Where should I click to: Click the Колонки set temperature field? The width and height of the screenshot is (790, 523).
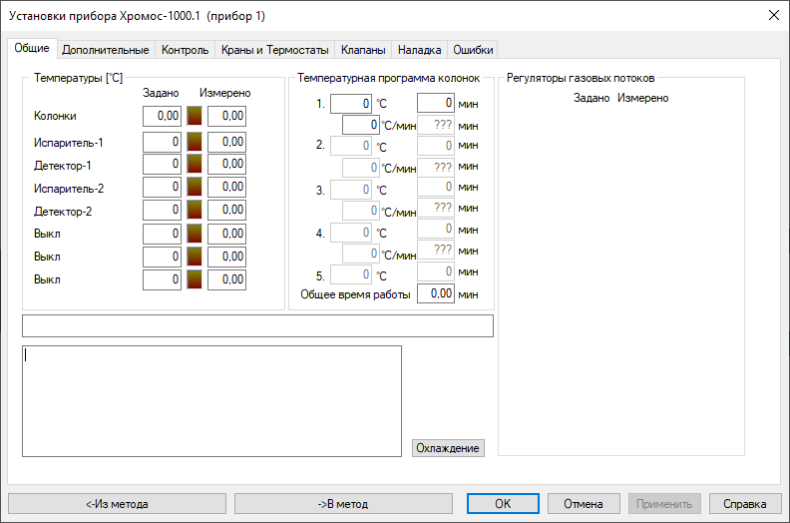pos(162,116)
